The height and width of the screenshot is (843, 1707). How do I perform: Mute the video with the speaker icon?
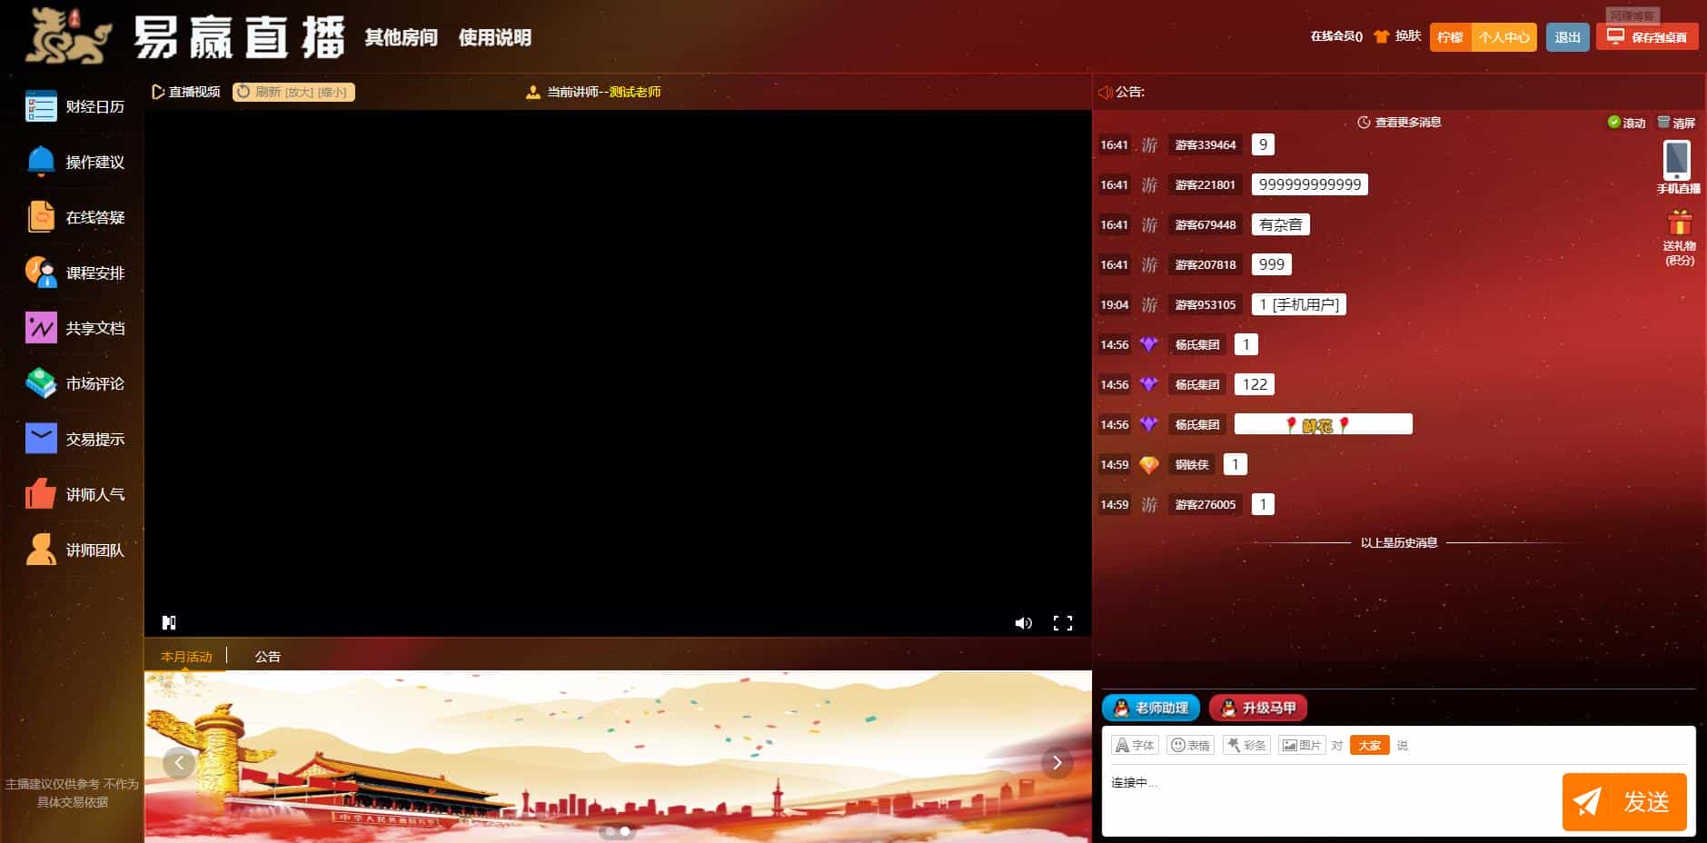coord(1024,622)
